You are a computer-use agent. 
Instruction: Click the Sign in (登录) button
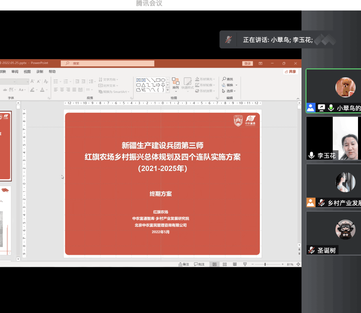(x=247, y=63)
